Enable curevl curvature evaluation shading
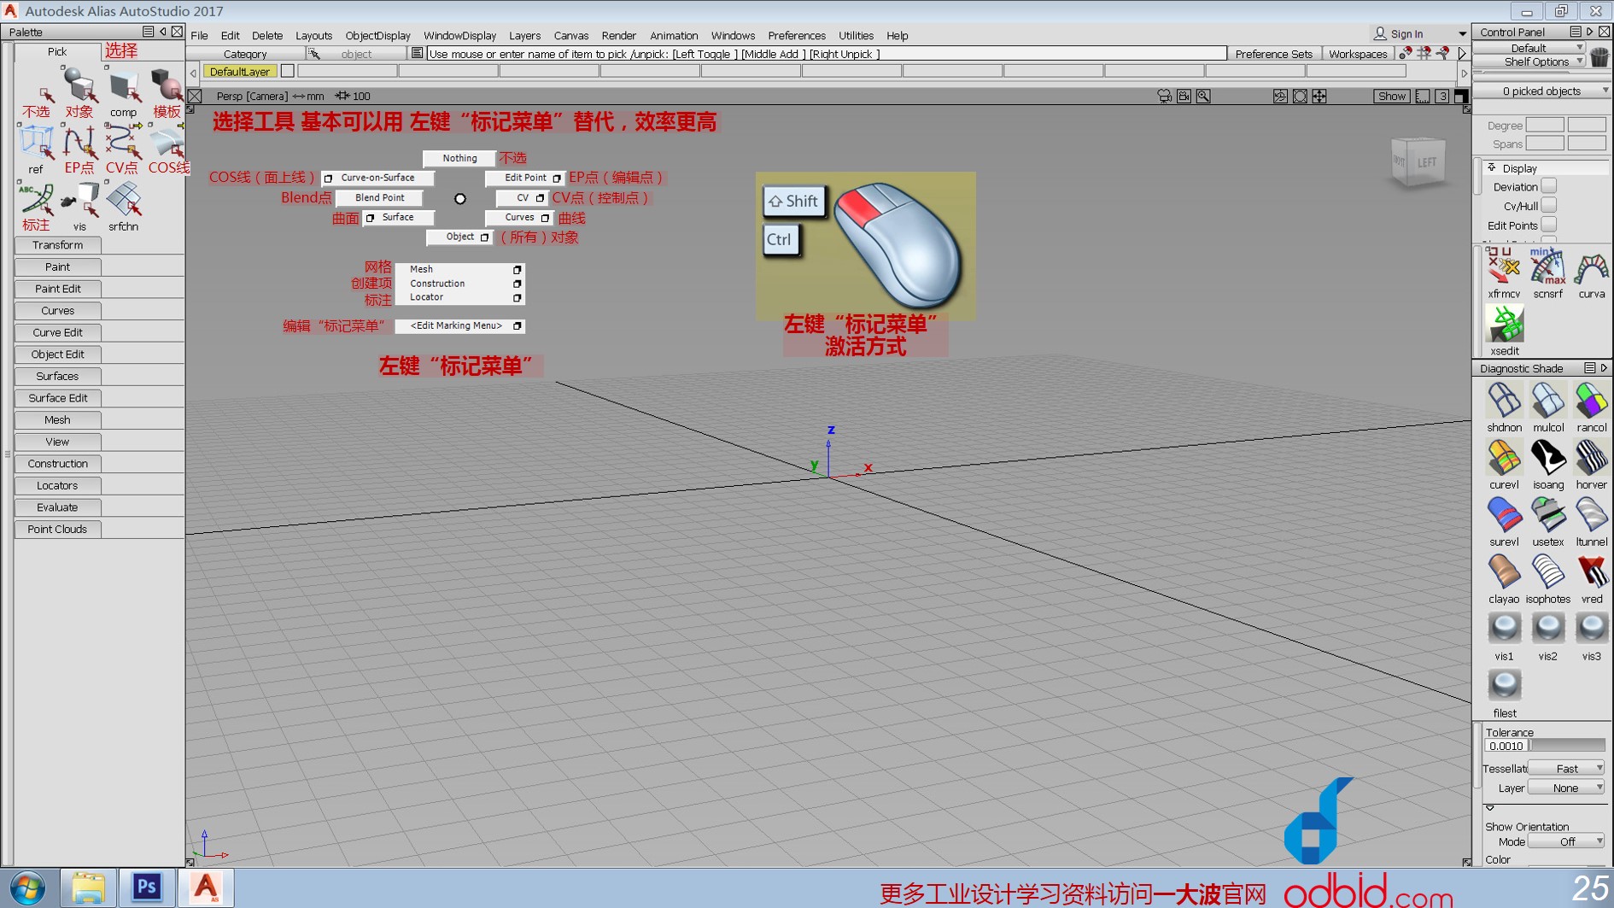This screenshot has width=1614, height=908. [1504, 458]
